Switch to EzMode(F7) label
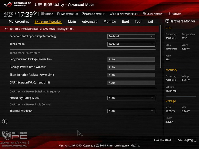199x149 pixels. click(x=185, y=140)
